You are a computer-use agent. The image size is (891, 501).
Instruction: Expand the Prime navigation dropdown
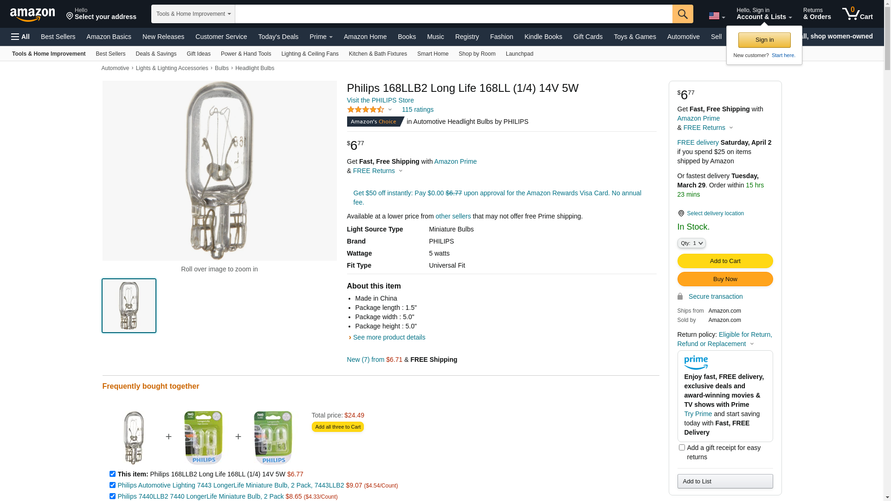(321, 37)
